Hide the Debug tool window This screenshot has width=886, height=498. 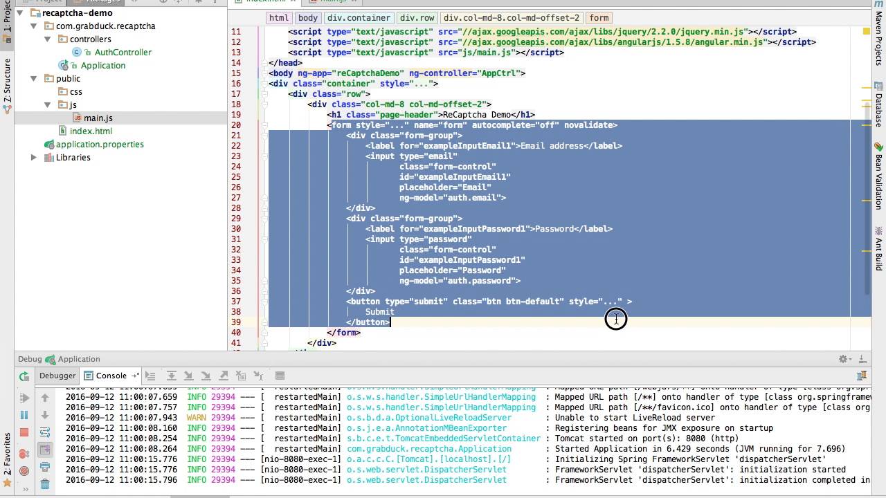tap(862, 359)
